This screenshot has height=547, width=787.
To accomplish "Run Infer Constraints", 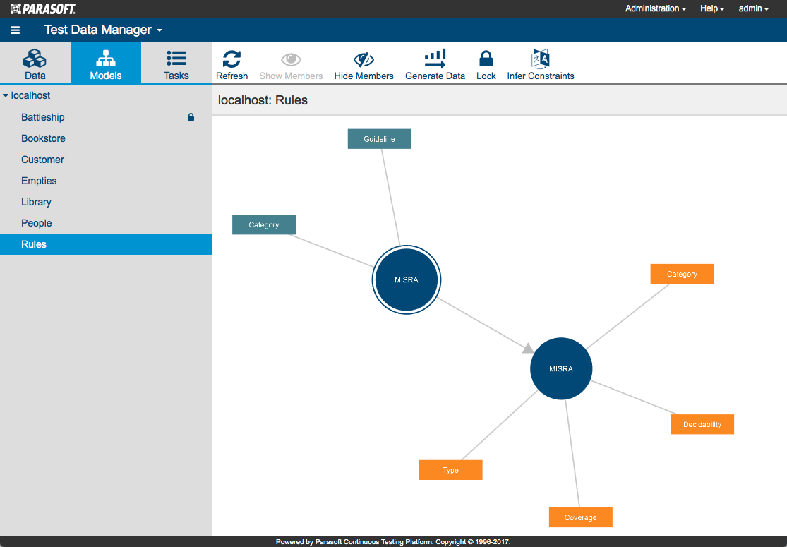I will pyautogui.click(x=541, y=65).
